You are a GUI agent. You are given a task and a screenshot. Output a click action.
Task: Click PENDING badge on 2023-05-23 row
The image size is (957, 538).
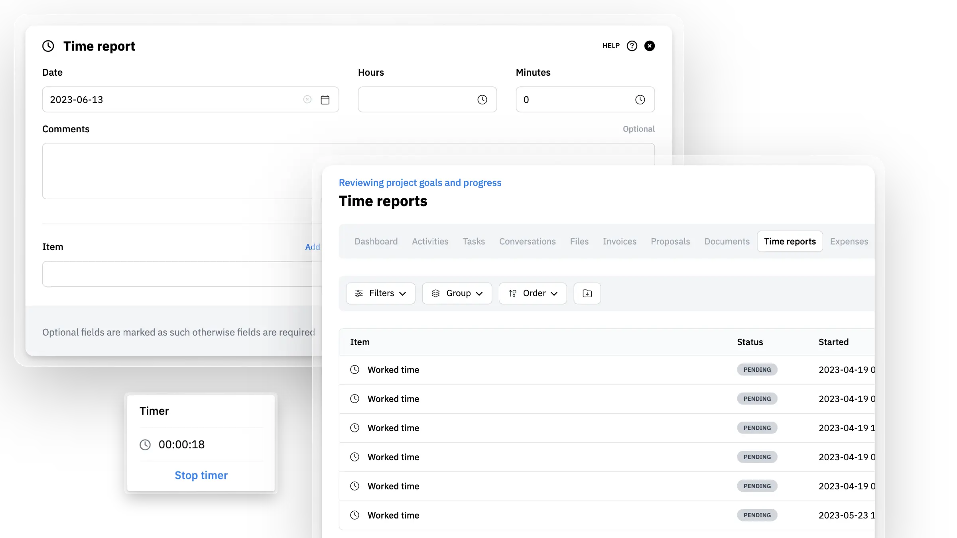coord(757,515)
